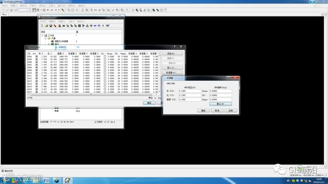This screenshot has width=328, height=184.
Task: Open 视图(V) menu in Project Editor
Action: 62,21
